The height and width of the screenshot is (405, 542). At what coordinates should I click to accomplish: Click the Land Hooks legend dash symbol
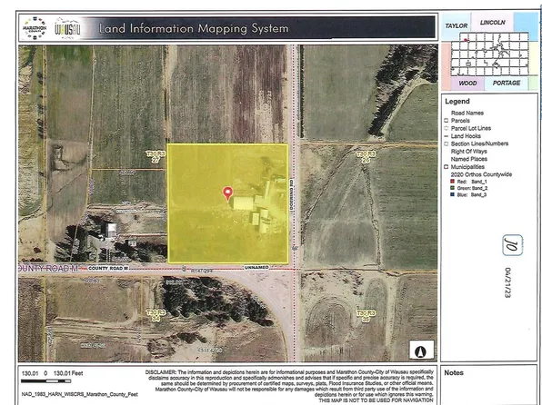point(447,136)
